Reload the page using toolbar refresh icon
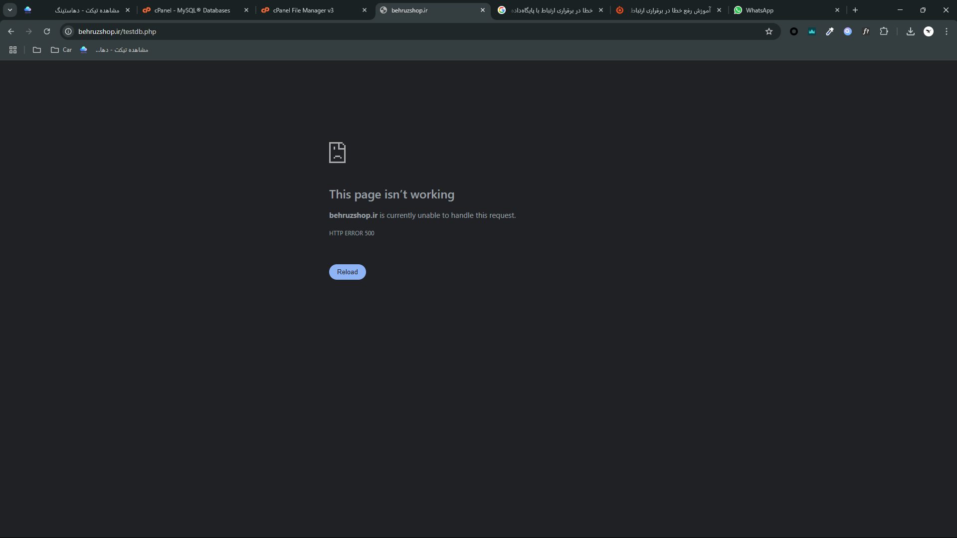The image size is (957, 538). (47, 31)
